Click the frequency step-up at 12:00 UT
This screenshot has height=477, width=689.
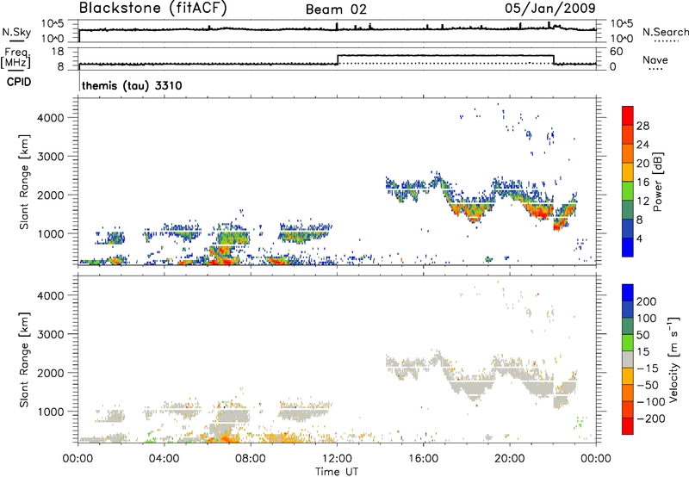point(338,59)
